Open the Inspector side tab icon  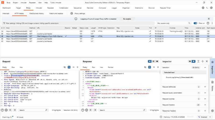point(212,62)
